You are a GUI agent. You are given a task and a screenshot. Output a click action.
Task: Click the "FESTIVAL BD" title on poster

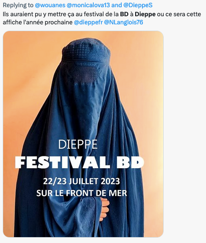[x=79, y=162]
